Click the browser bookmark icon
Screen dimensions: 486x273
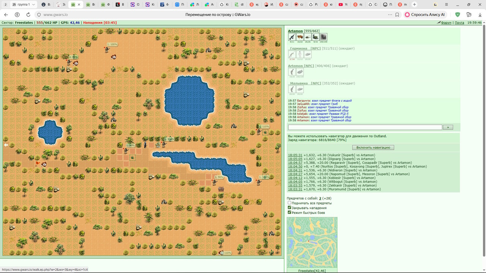click(x=397, y=14)
